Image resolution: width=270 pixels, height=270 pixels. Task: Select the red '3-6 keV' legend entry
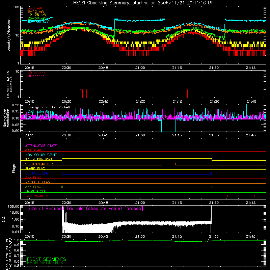click(35, 8)
